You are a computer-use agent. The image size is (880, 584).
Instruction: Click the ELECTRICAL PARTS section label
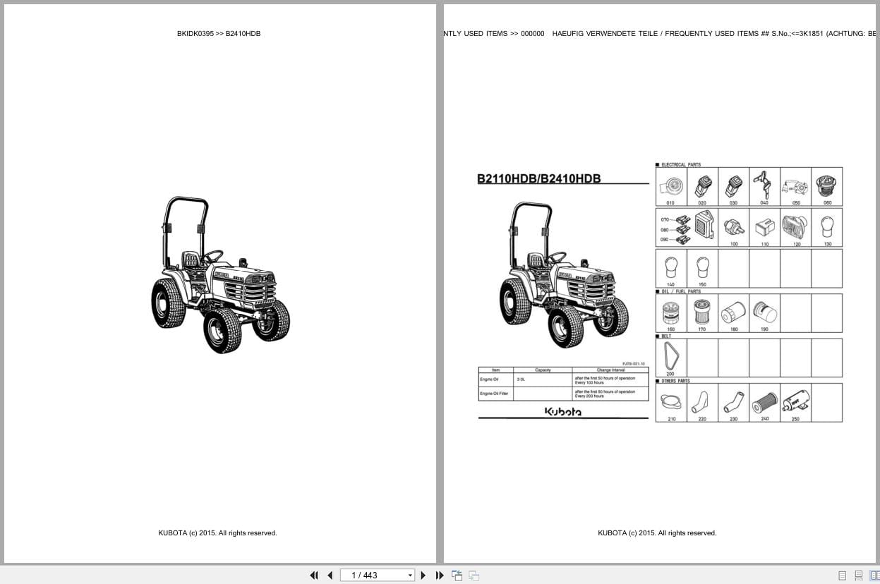click(x=681, y=164)
